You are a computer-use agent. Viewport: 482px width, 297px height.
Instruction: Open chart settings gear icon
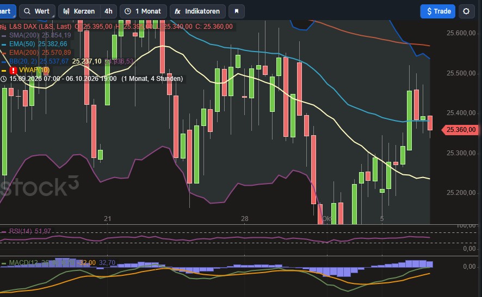(x=466, y=11)
